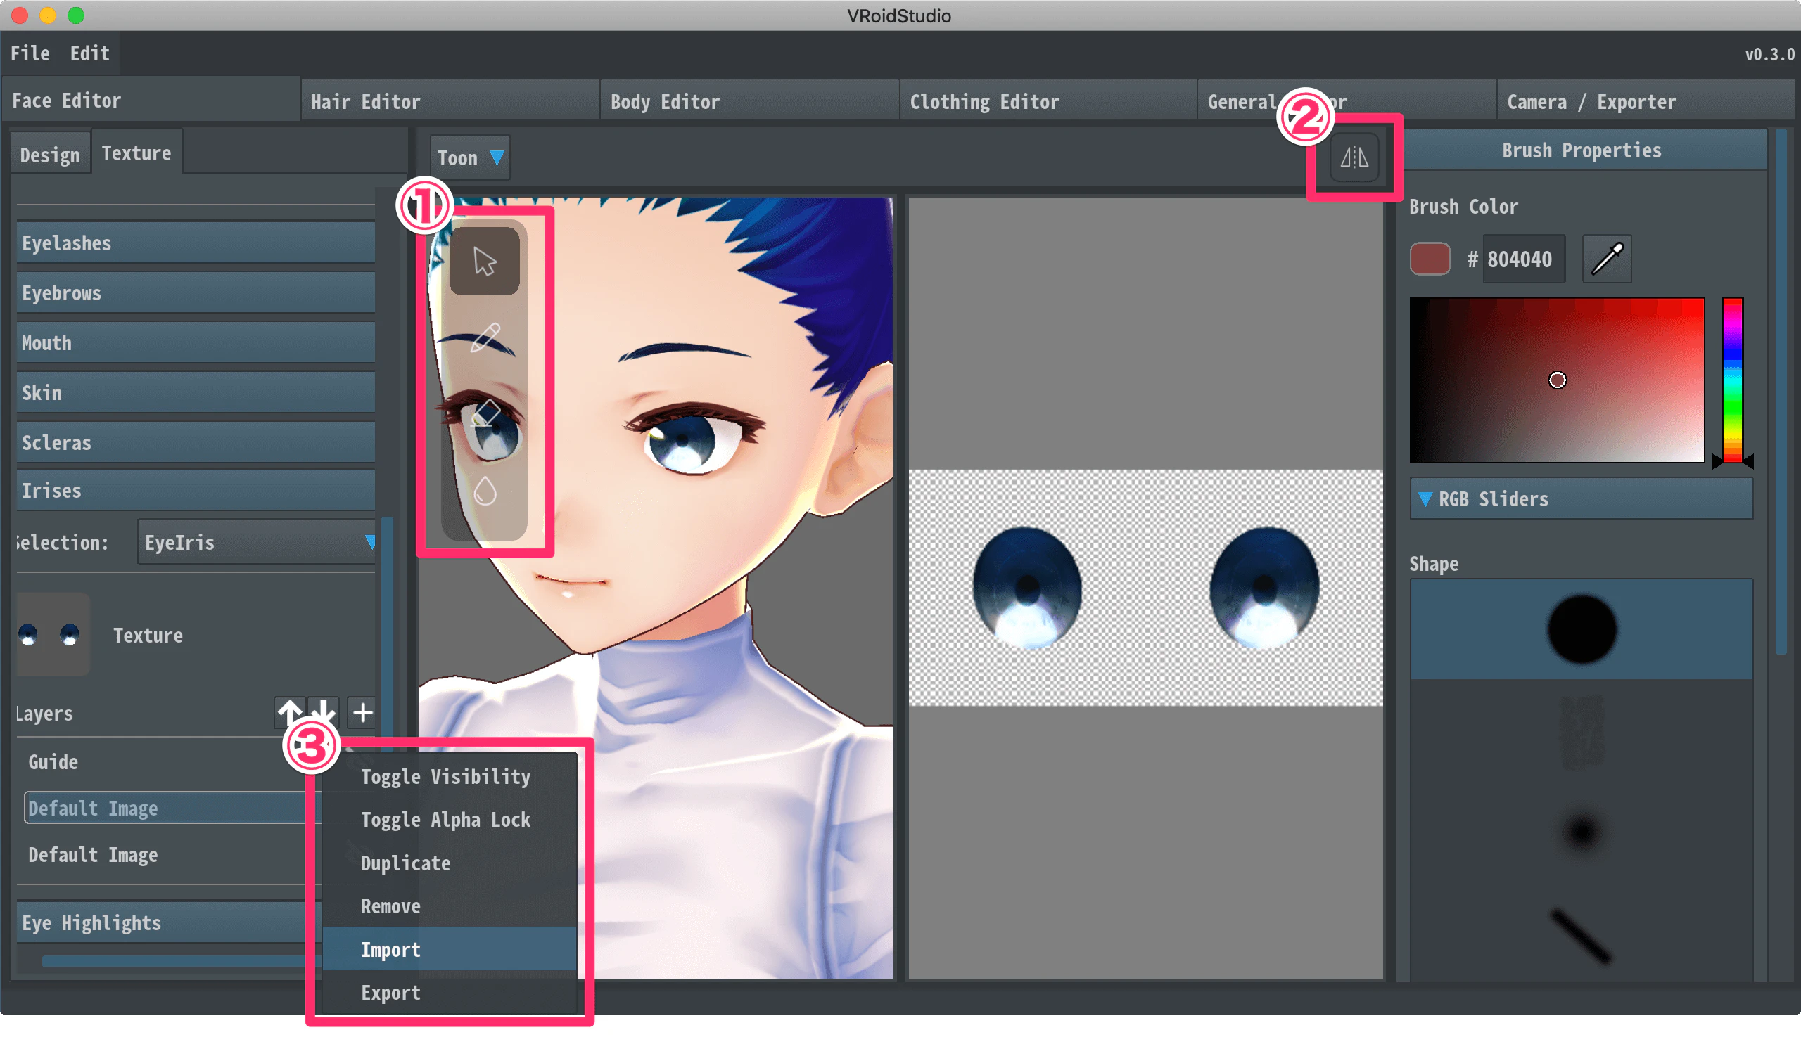
Task: Choose Remove from the layer menu
Action: point(450,906)
